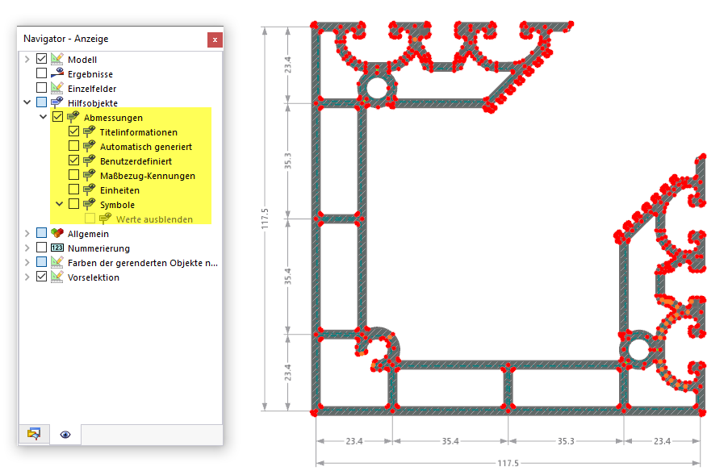Select the Benutzerdefiniert label
The image size is (728, 475).
[x=136, y=161]
